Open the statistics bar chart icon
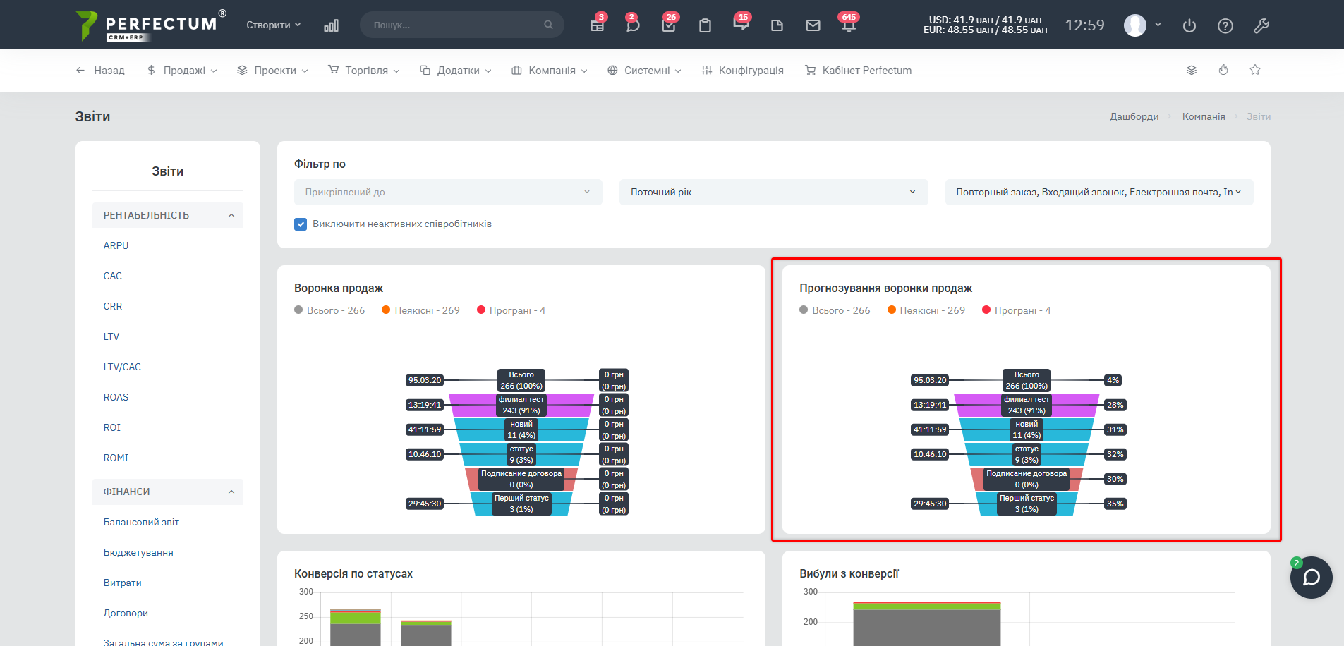This screenshot has width=1344, height=646. pyautogui.click(x=331, y=25)
